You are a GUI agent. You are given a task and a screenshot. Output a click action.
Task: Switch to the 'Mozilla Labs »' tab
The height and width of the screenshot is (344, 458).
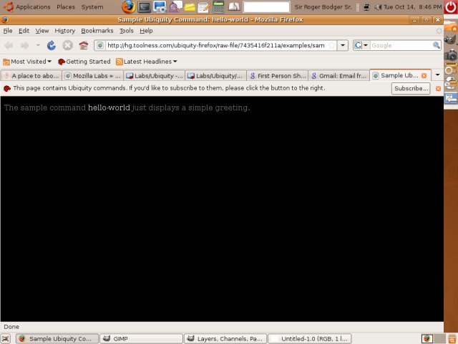pos(93,76)
